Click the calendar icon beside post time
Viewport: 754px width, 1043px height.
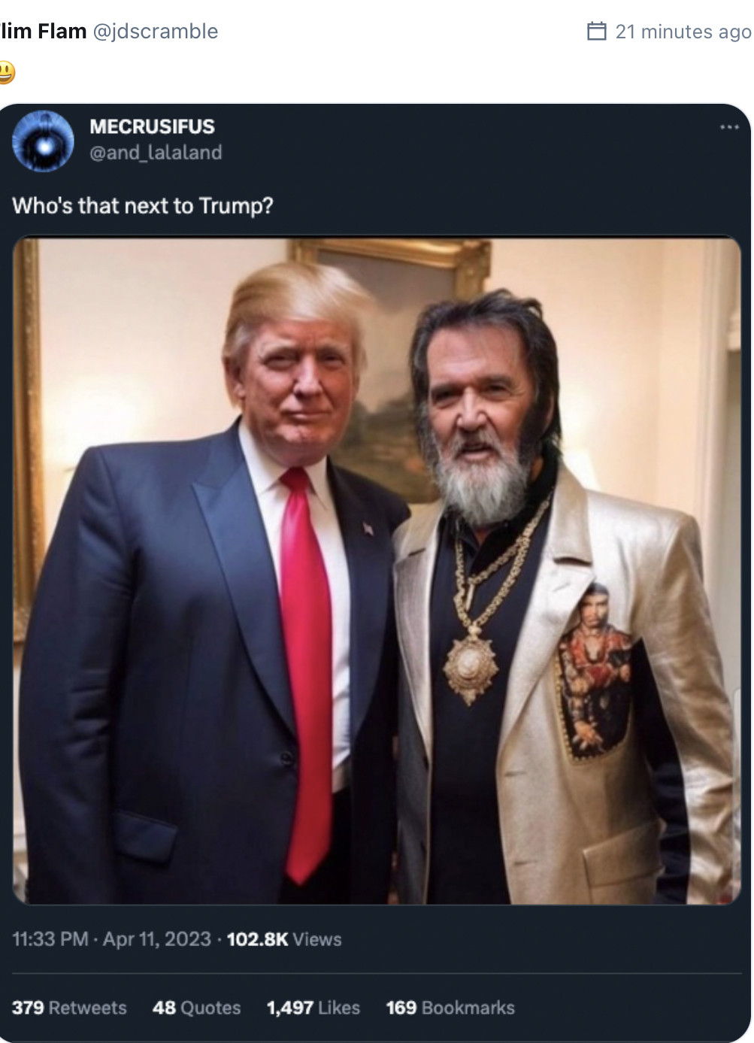596,32
